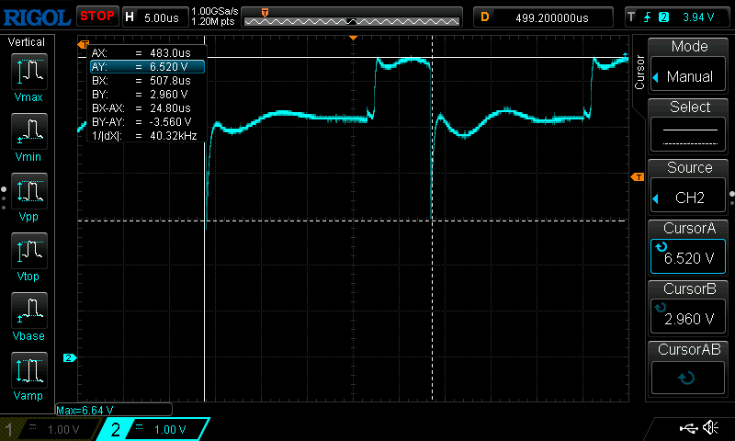
Task: Click the 1/|dX| 40.32kHz readout
Action: [146, 136]
